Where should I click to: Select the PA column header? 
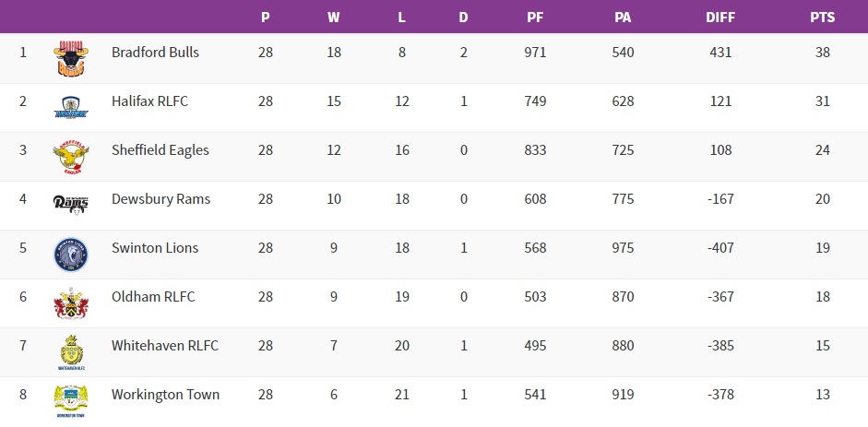pos(623,17)
